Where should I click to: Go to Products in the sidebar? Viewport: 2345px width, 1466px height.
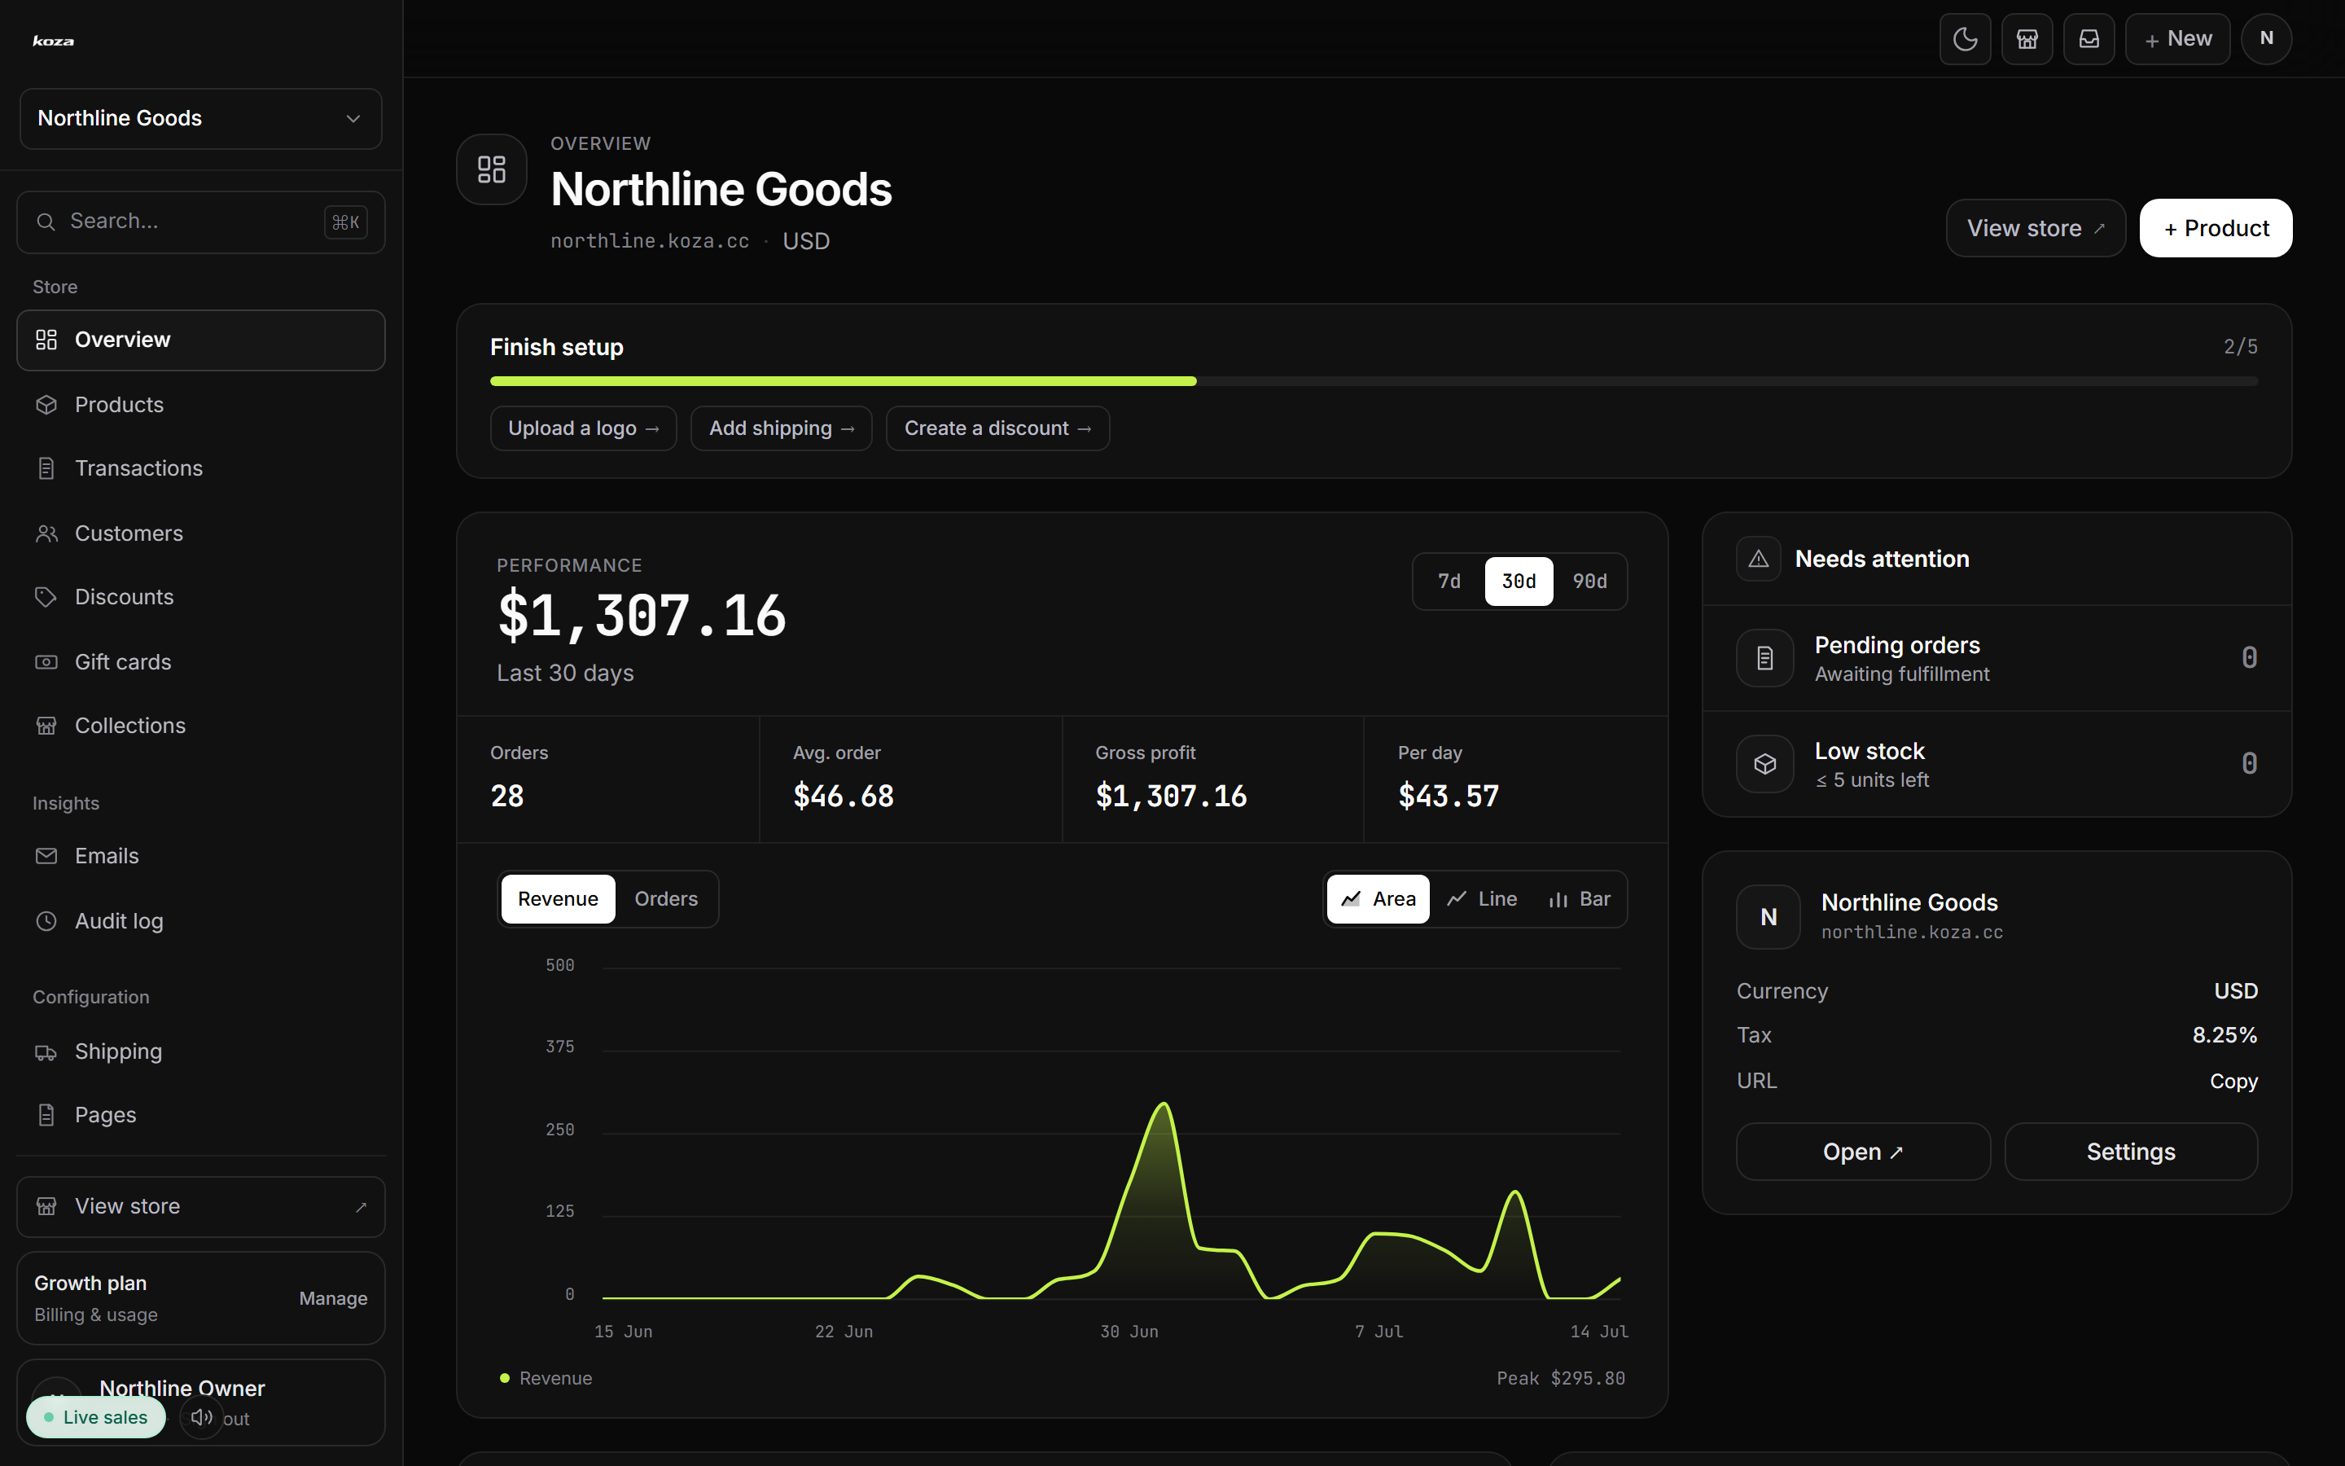[200, 404]
